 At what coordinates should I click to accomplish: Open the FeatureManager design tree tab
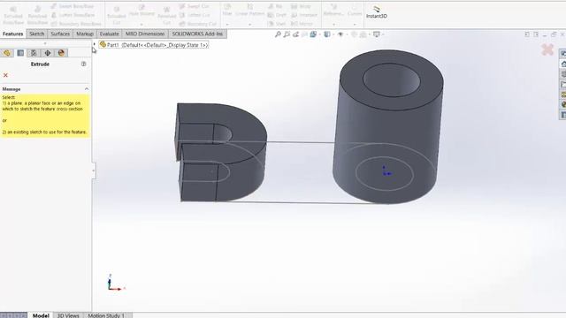click(7, 53)
